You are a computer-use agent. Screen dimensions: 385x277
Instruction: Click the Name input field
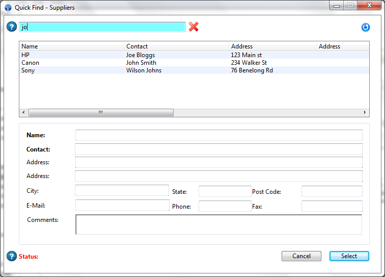(218, 135)
